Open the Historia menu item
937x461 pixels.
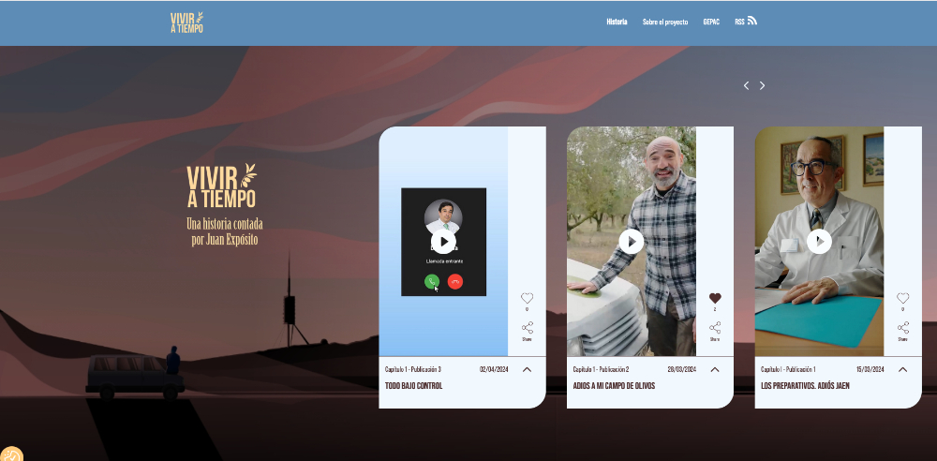click(617, 22)
